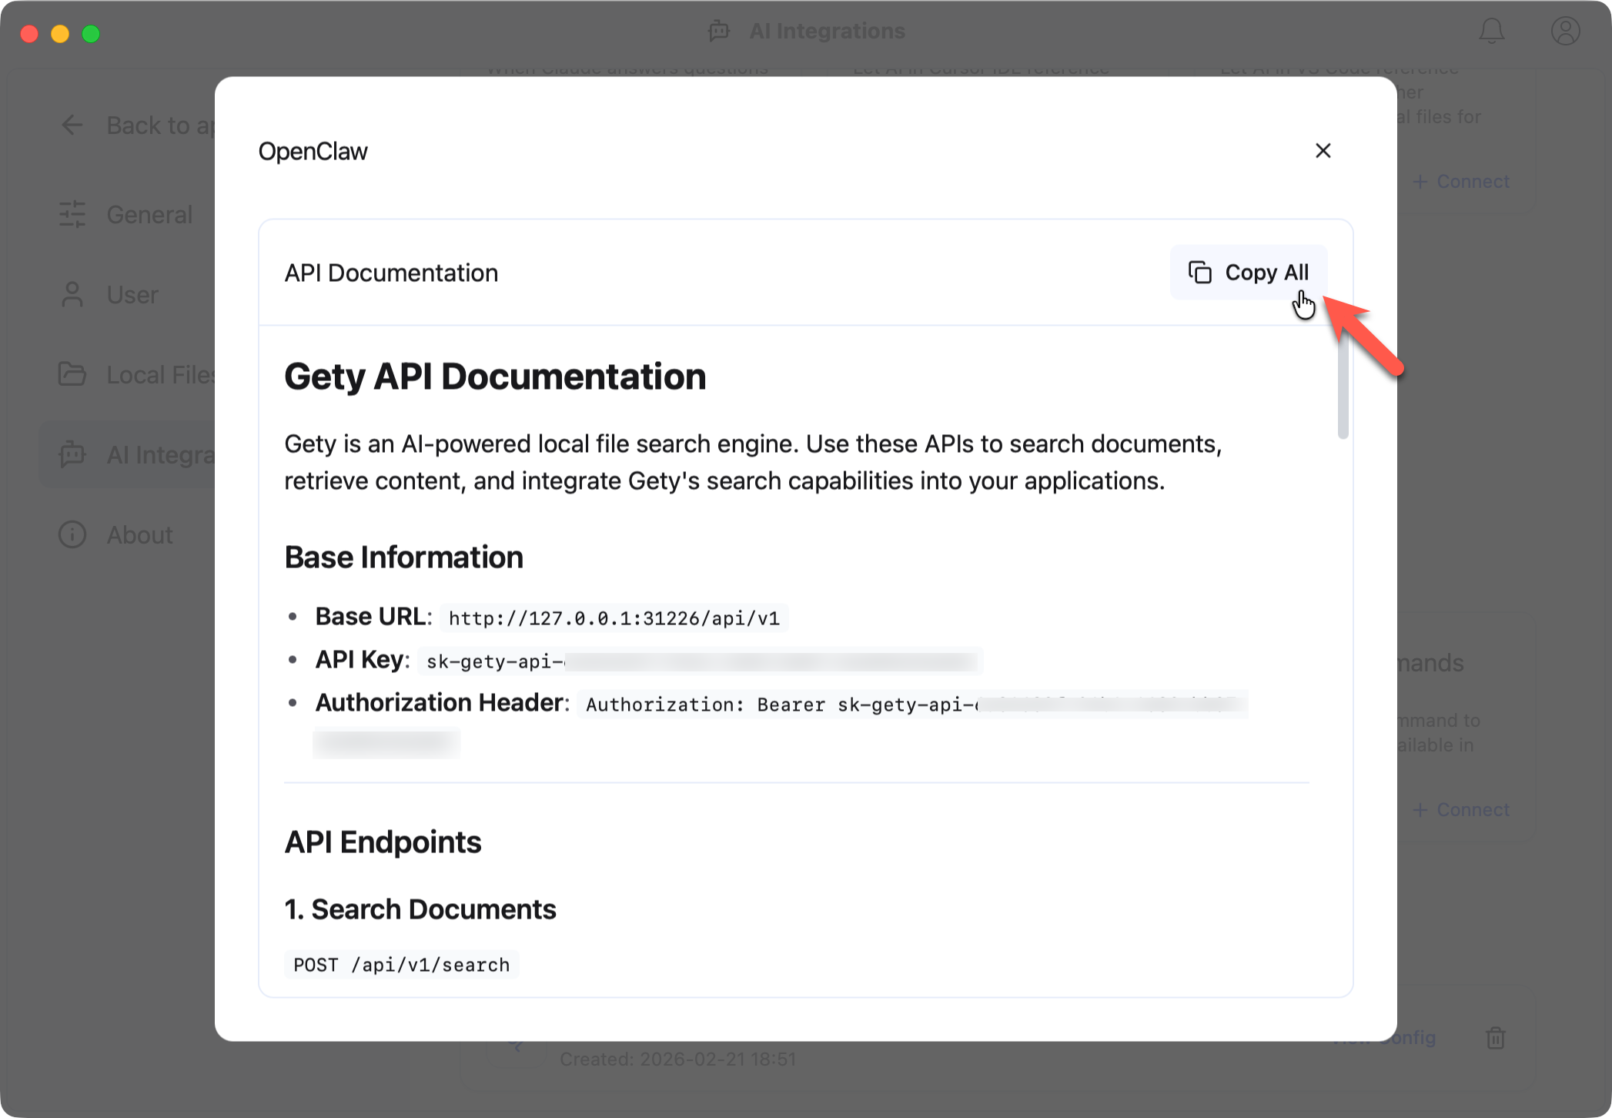
Task: Choose General from the sidebar menu
Action: click(x=149, y=215)
